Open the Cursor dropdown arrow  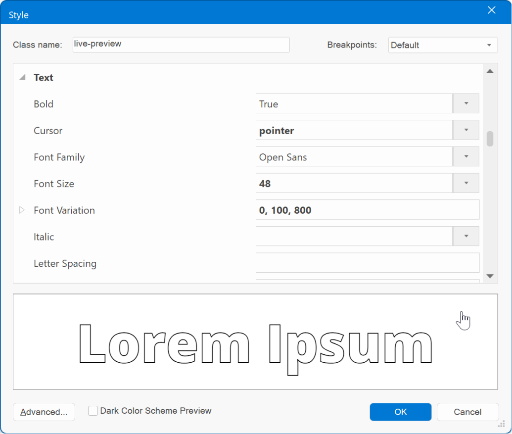466,131
